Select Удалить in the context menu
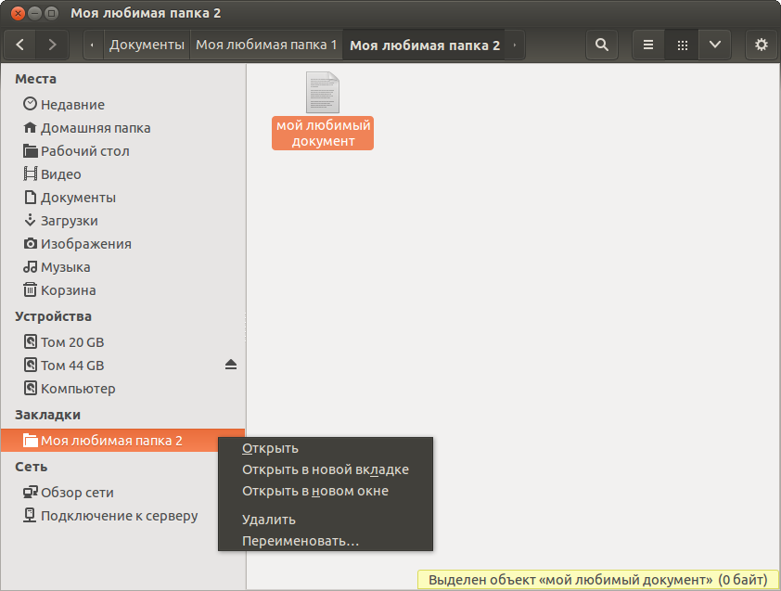Image resolution: width=781 pixels, height=591 pixels. [x=268, y=520]
